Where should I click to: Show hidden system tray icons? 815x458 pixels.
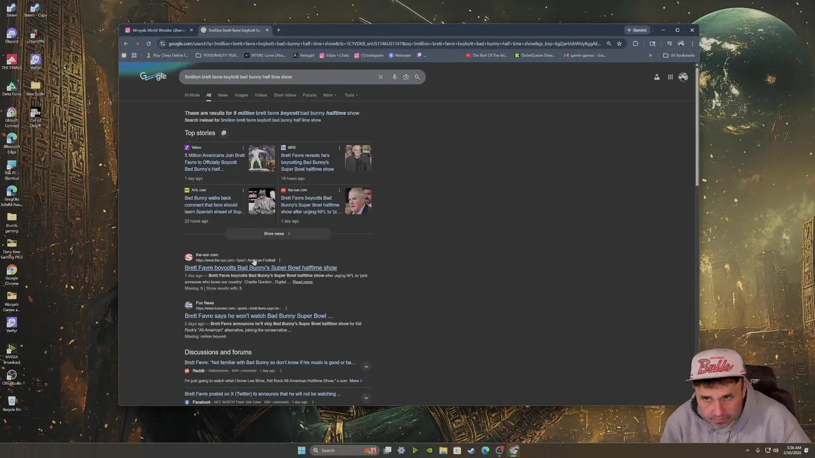(748, 450)
